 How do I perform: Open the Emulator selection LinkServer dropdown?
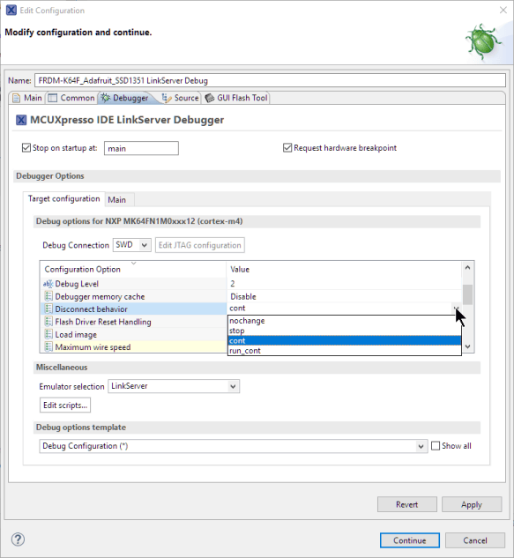pyautogui.click(x=174, y=386)
